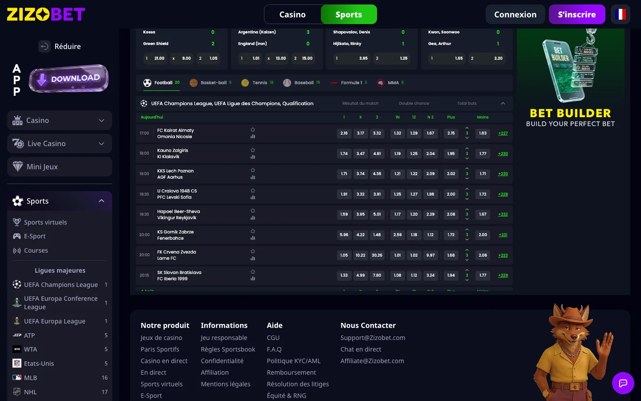Open Mini Jeux section
The image size is (641, 401).
point(60,167)
